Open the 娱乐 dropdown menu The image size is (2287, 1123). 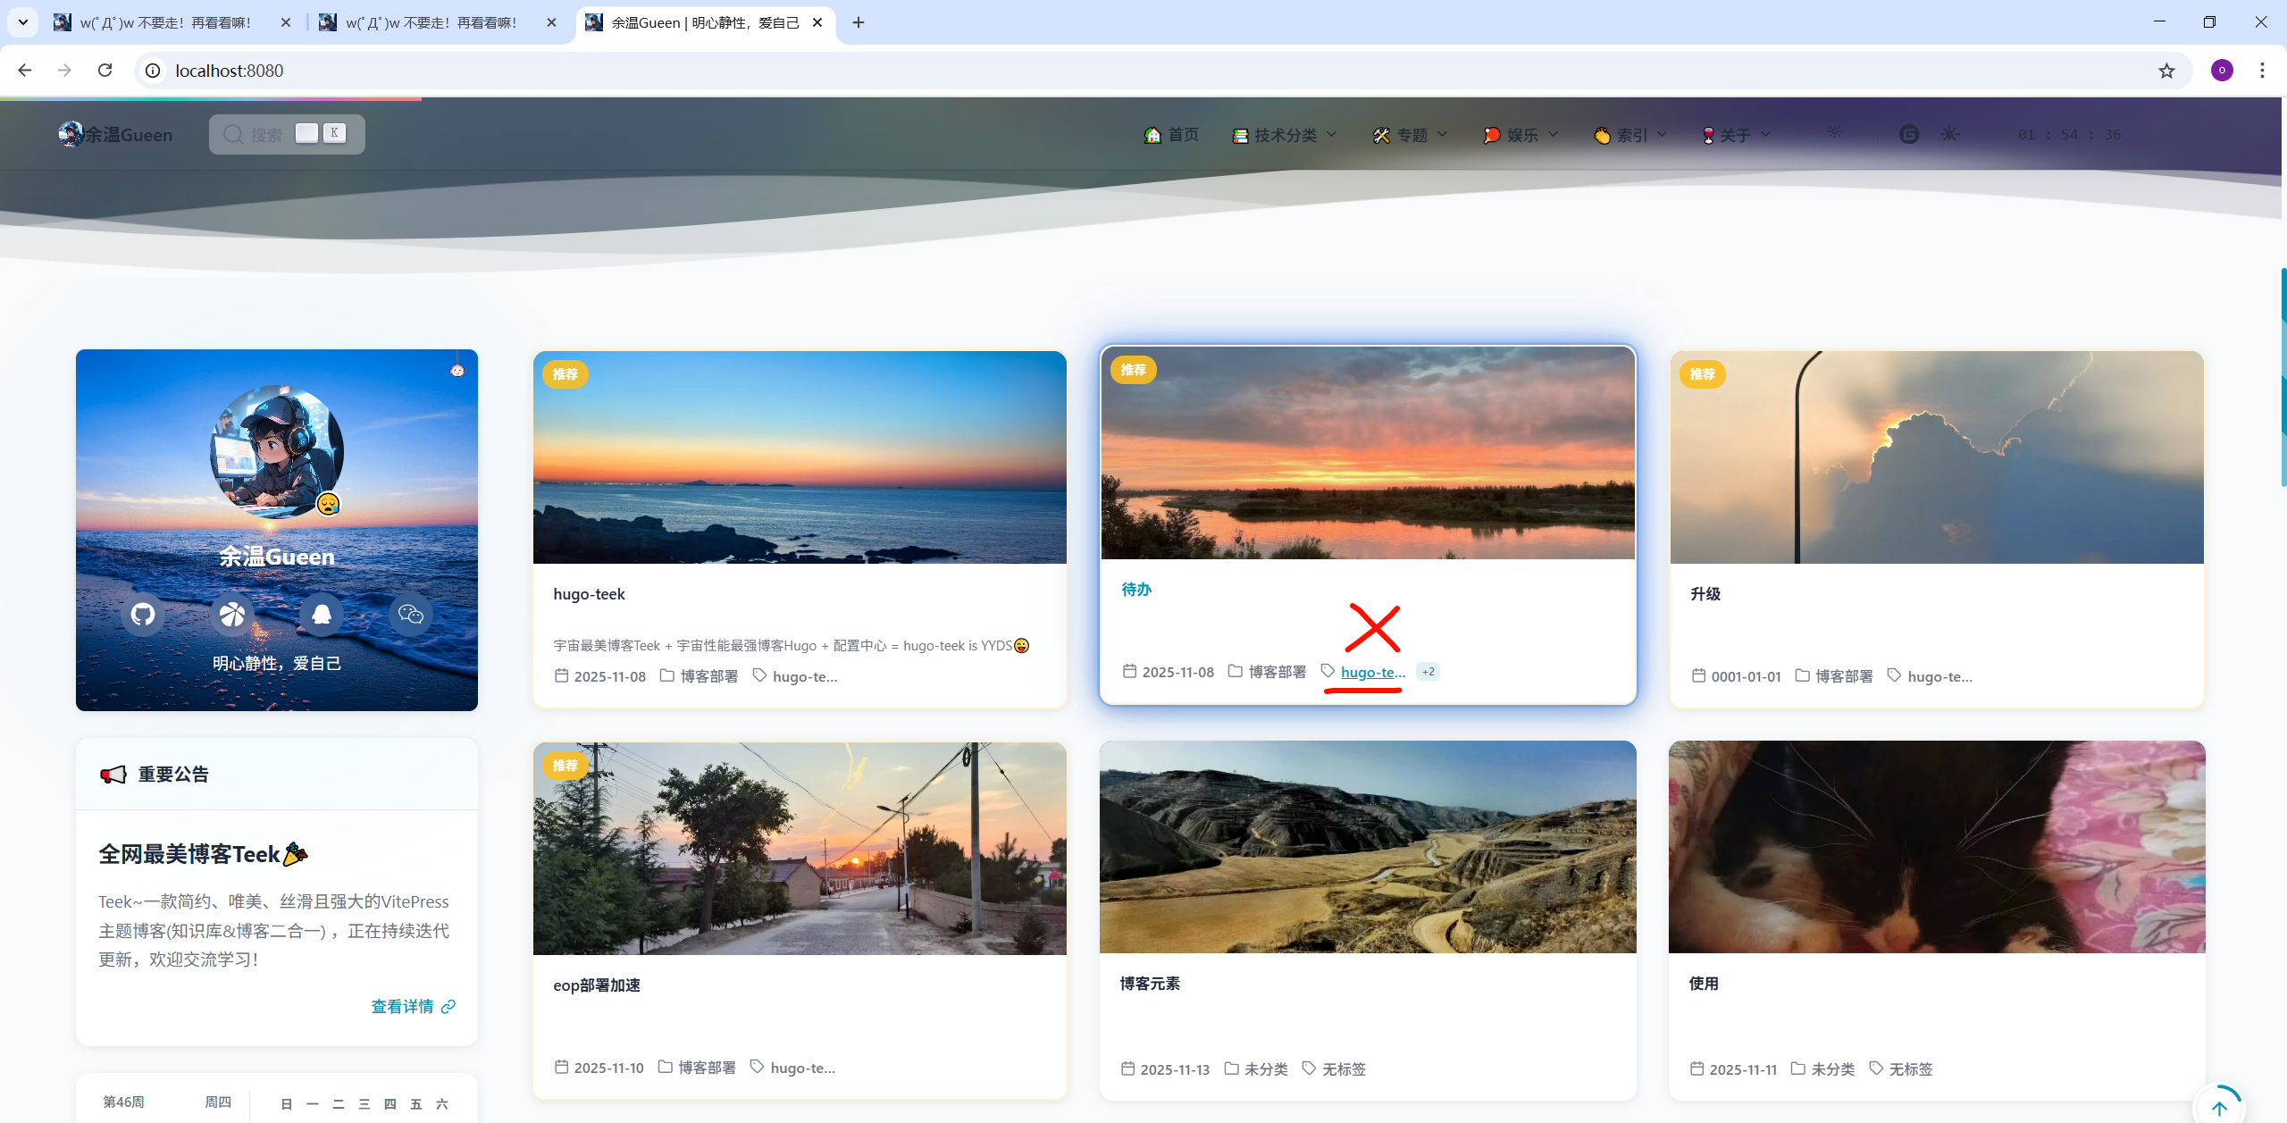pyautogui.click(x=1521, y=135)
